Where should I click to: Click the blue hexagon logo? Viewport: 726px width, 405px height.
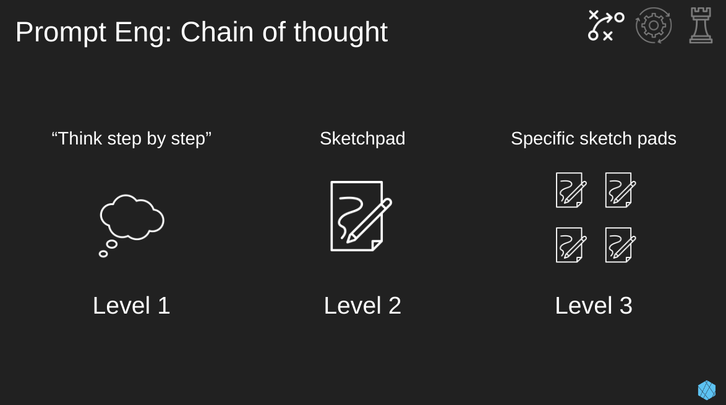pos(707,390)
